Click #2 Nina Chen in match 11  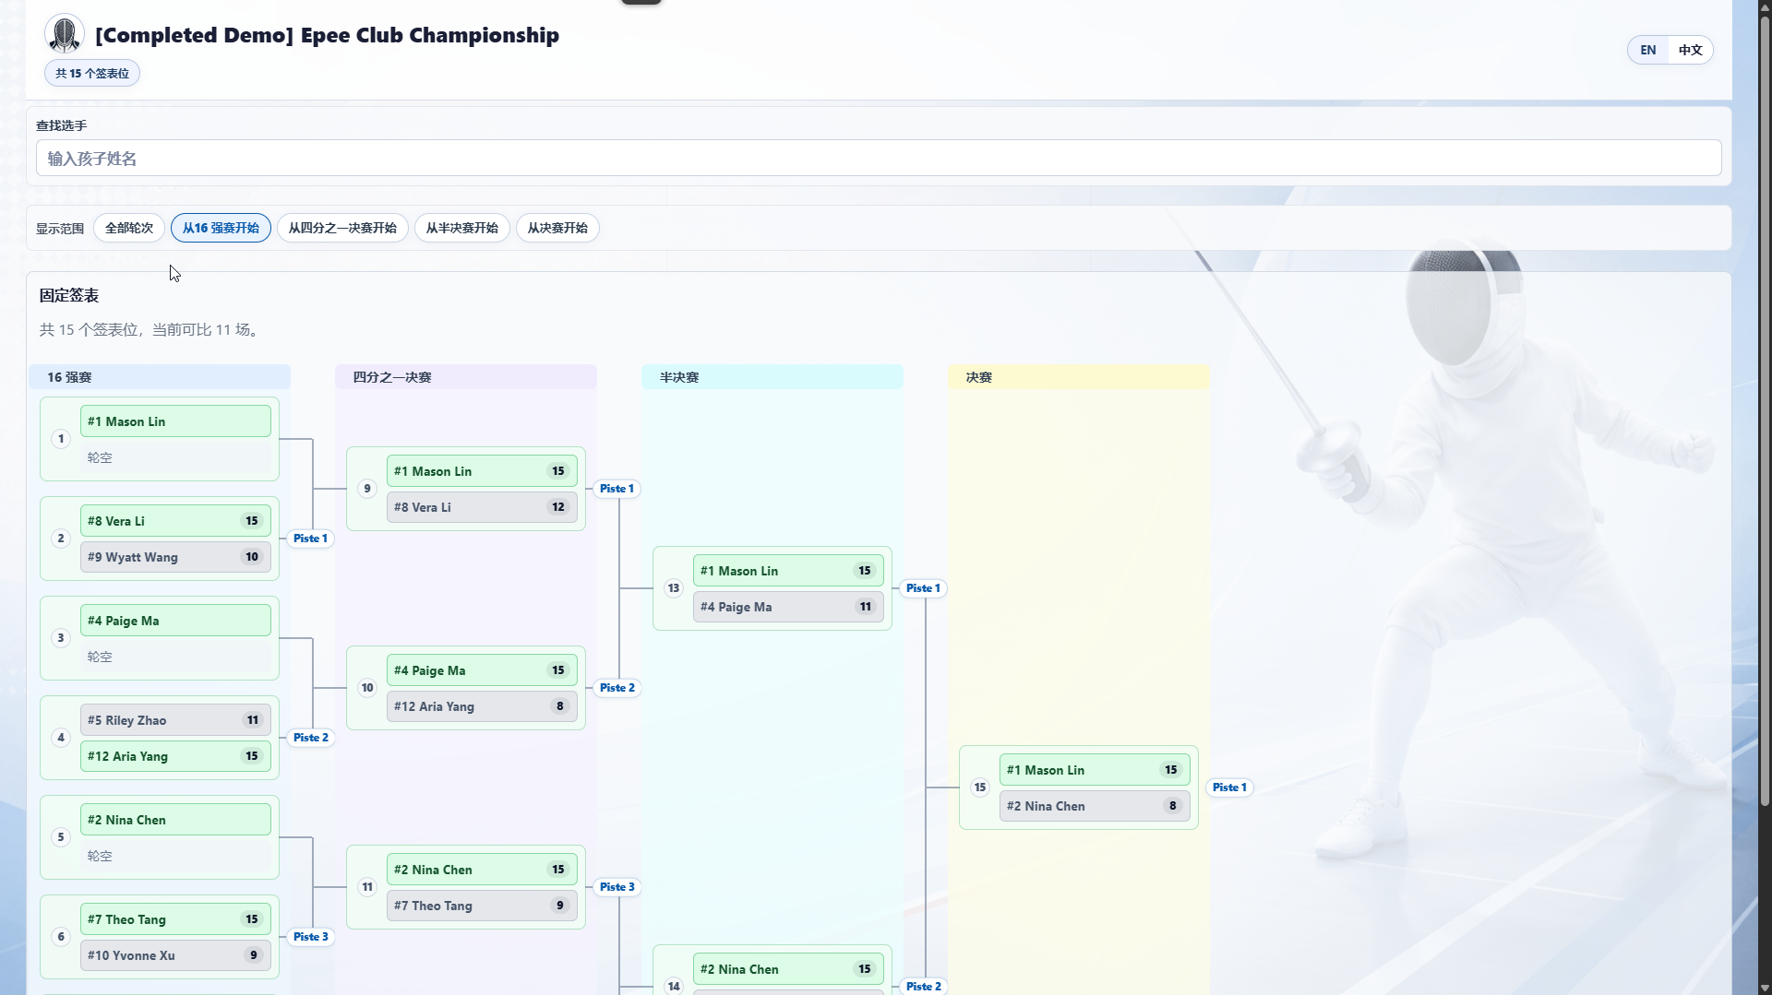click(482, 870)
